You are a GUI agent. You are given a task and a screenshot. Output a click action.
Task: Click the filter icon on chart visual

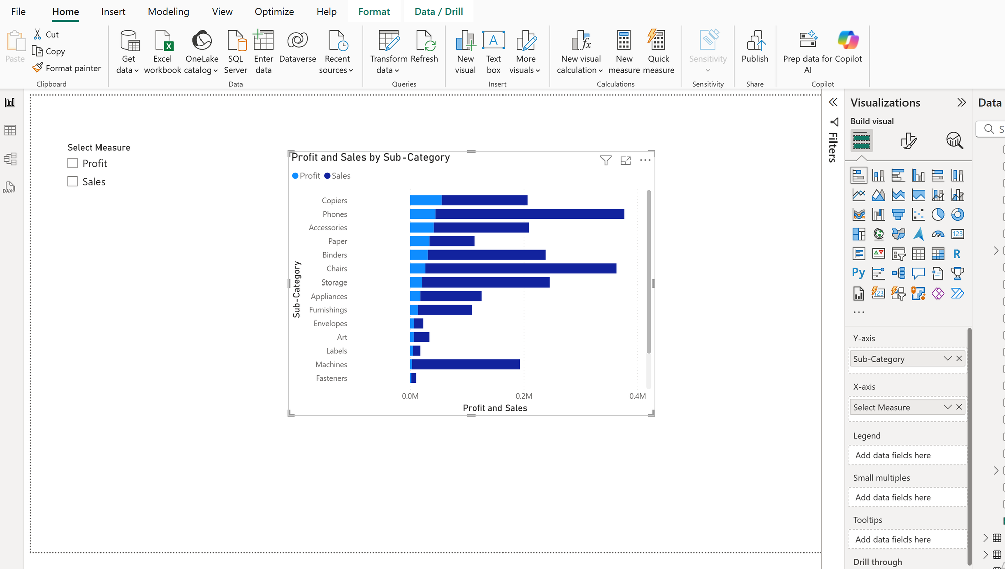(x=606, y=160)
